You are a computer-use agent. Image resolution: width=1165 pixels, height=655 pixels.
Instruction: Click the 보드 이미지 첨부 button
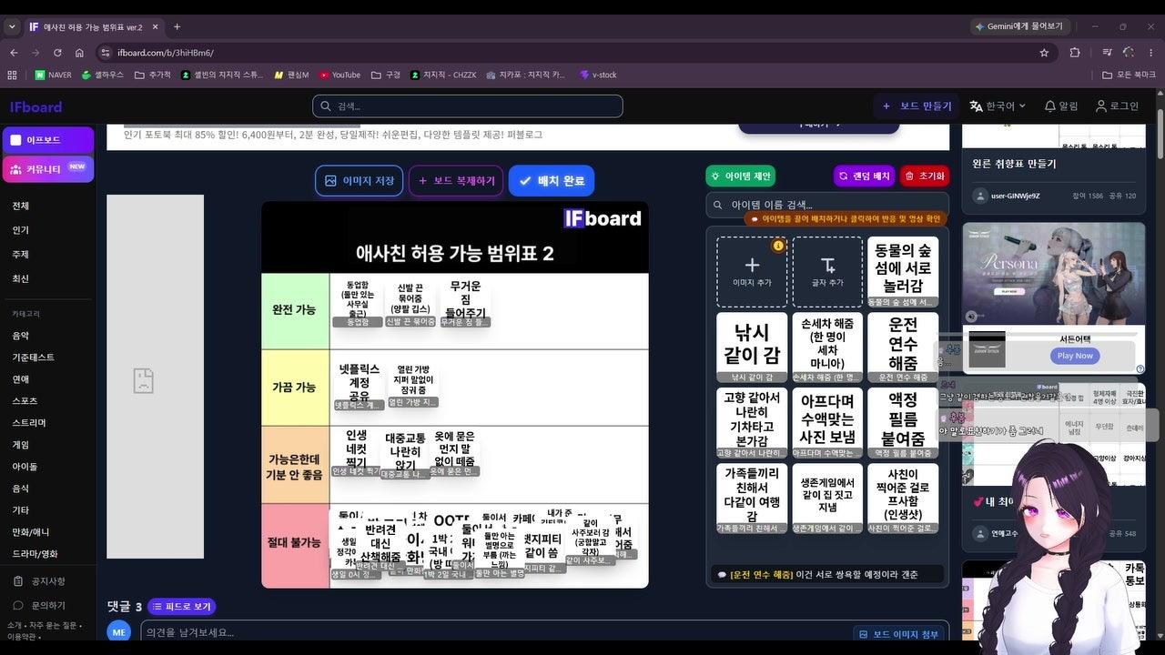[899, 634]
